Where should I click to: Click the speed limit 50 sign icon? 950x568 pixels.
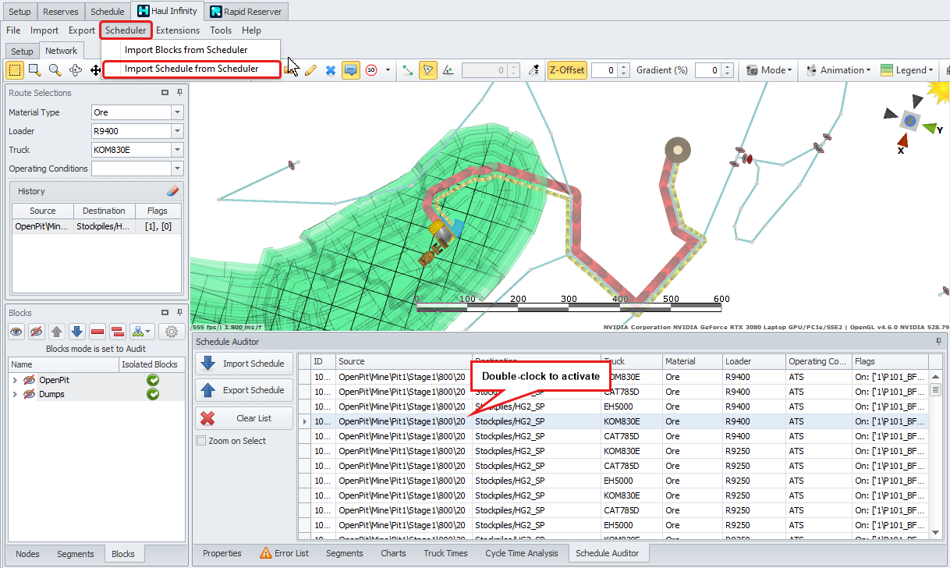point(371,70)
